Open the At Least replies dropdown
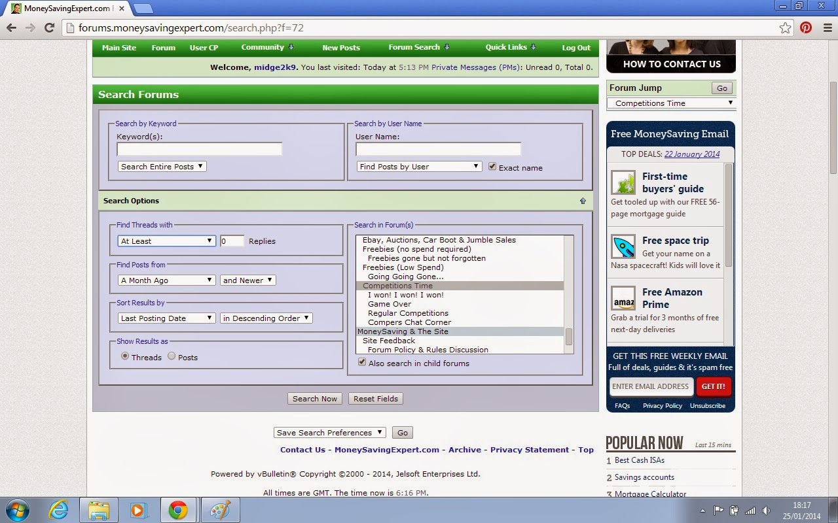Screen dimensions: 838x523 click(167, 241)
